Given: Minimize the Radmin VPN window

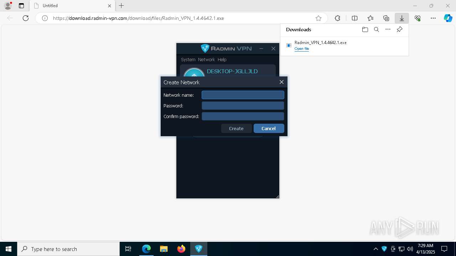Looking at the screenshot, I should [x=261, y=48].
